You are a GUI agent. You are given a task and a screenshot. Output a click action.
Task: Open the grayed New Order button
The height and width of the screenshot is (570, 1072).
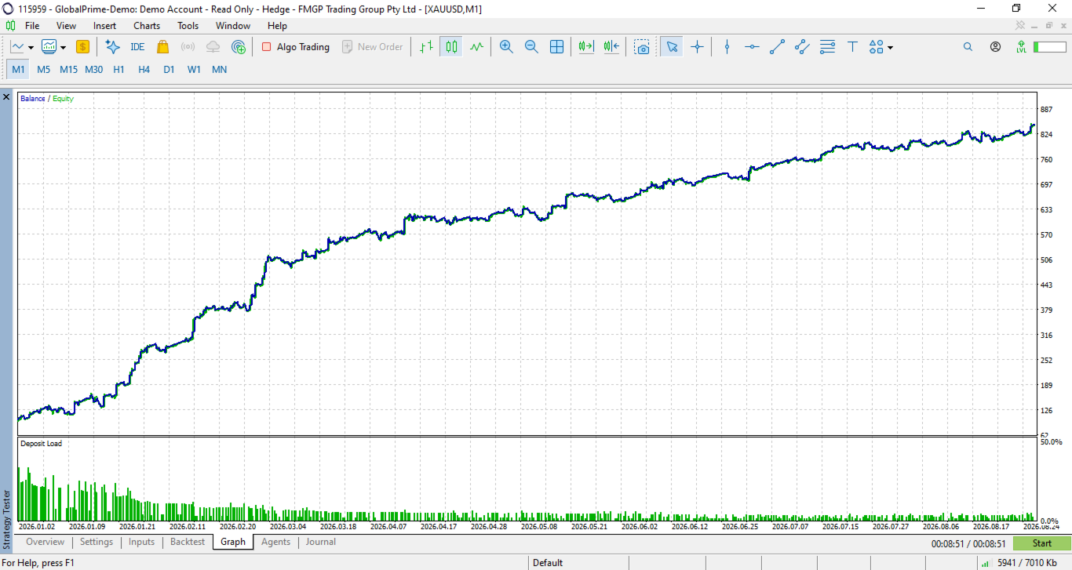(x=373, y=47)
